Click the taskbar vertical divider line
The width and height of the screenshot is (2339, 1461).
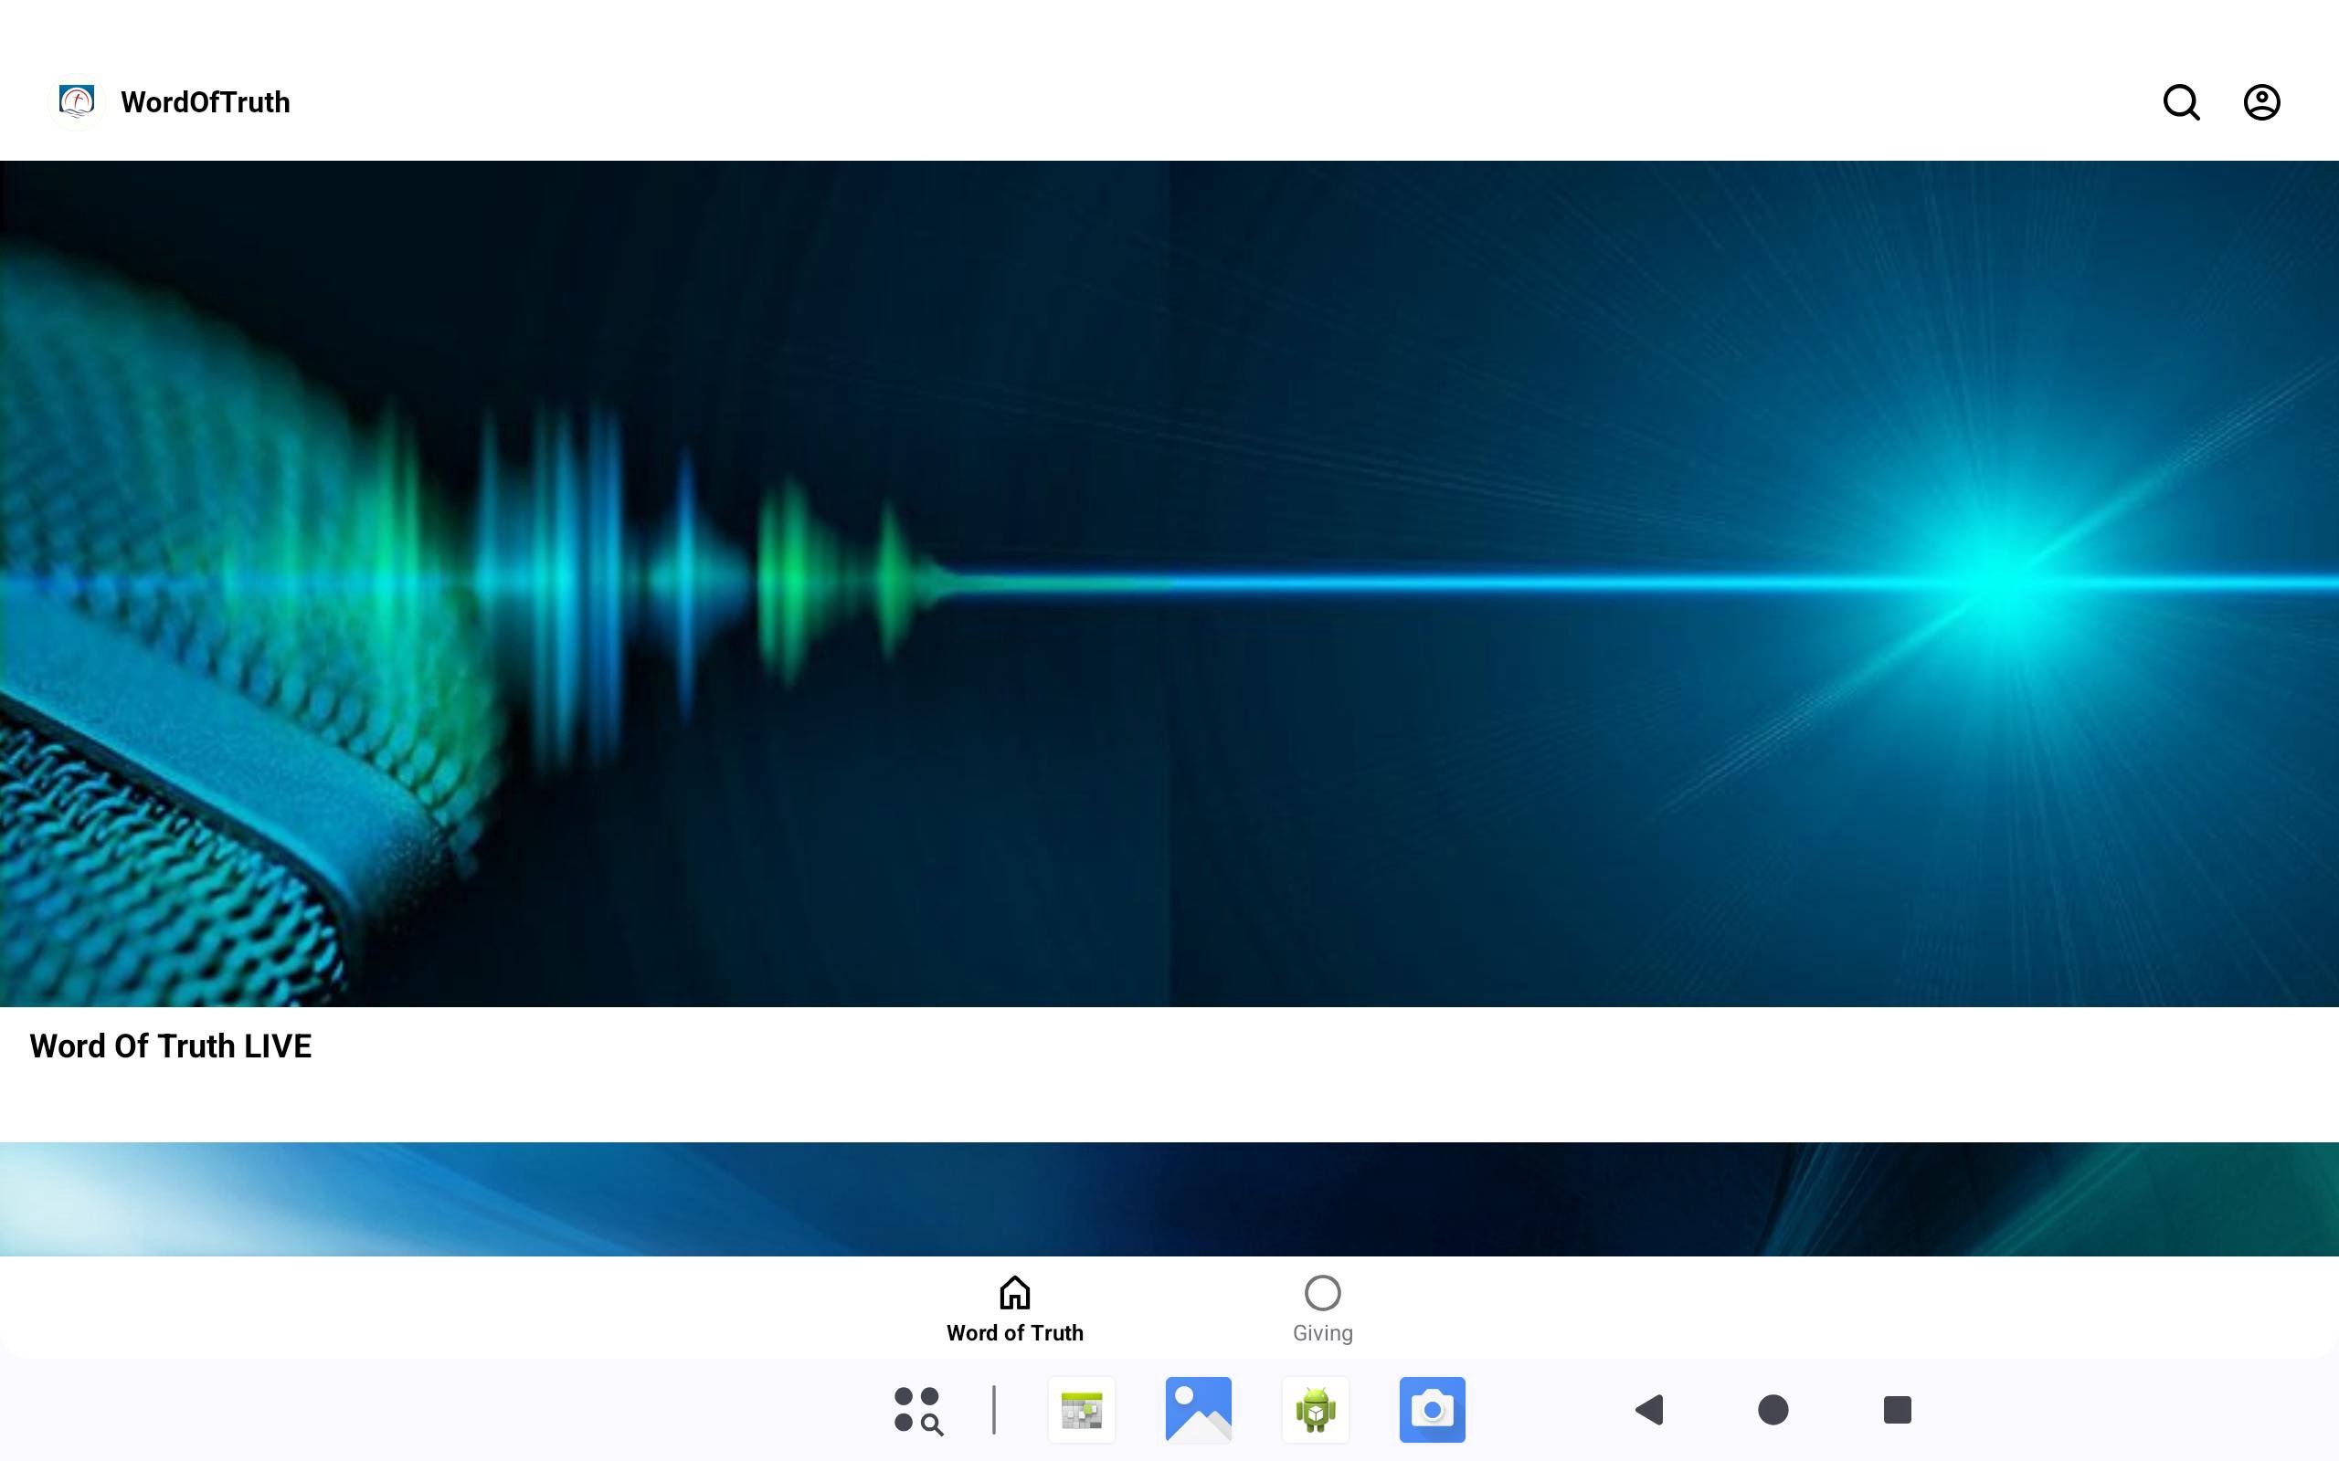pyautogui.click(x=993, y=1410)
